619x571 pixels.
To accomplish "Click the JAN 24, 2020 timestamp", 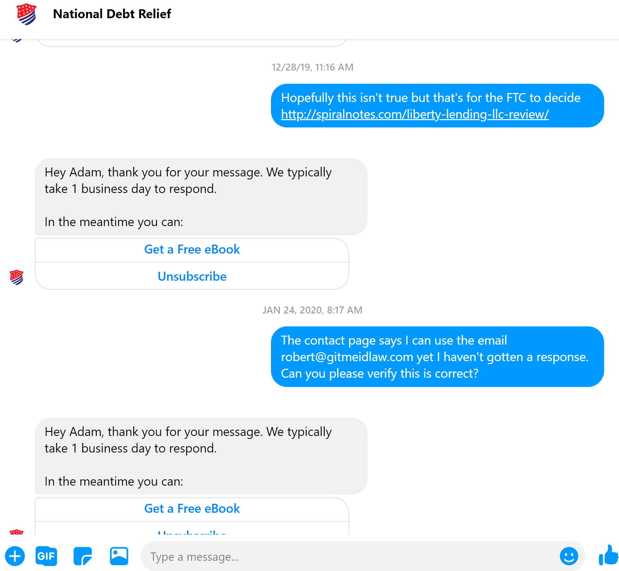I will [313, 310].
